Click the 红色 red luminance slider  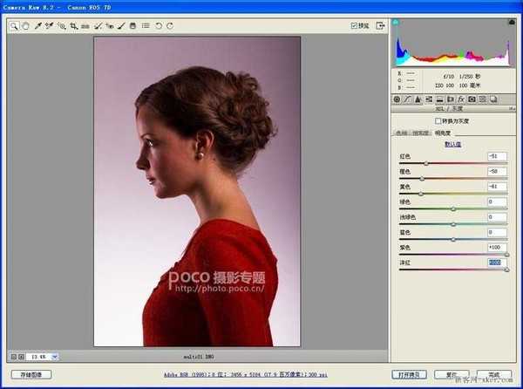(x=426, y=163)
